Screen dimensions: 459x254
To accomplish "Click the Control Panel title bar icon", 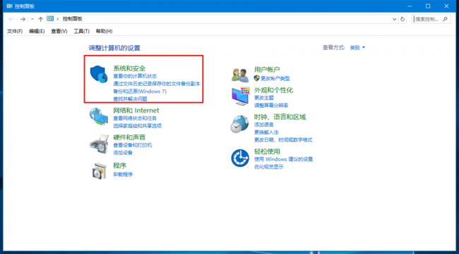I will click(9, 6).
